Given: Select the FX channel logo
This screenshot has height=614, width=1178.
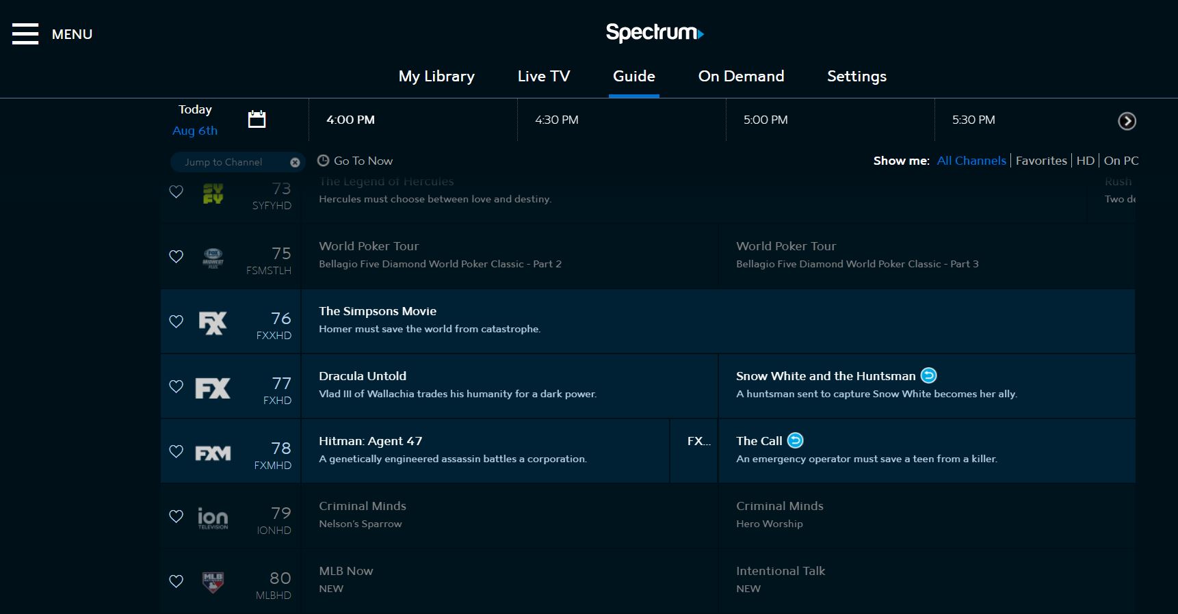Looking at the screenshot, I should click(213, 388).
